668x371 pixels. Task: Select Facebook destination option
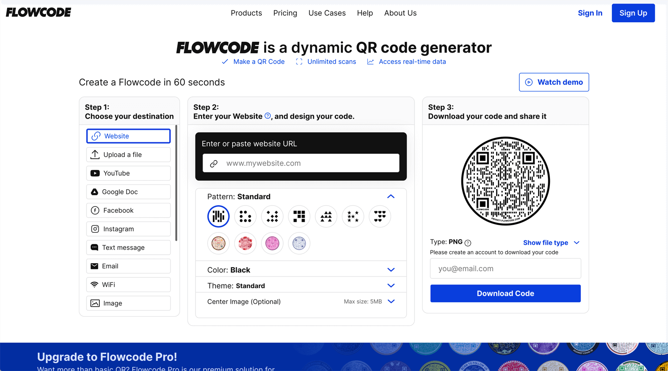pos(128,210)
